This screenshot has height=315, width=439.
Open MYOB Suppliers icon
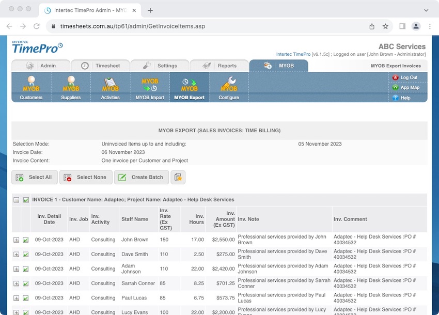(71, 84)
